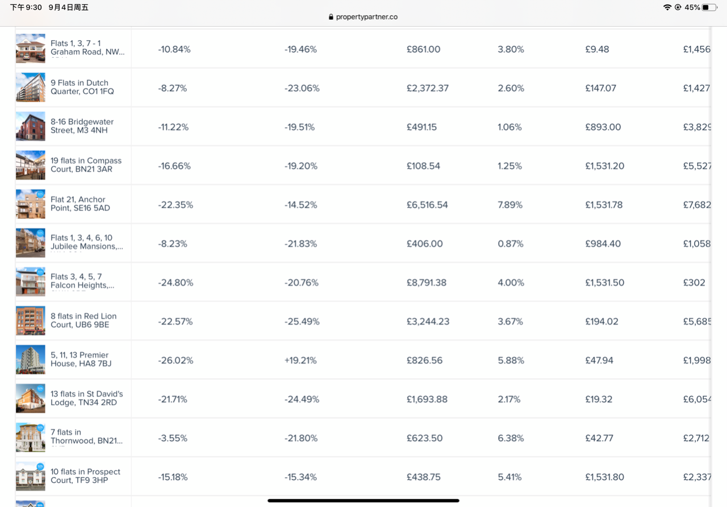Select the -16.66% cell
The height and width of the screenshot is (507, 727).
174,166
